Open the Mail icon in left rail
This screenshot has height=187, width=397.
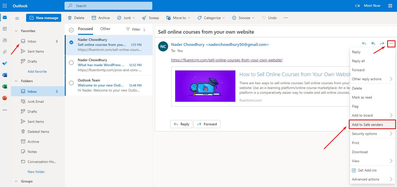(5, 18)
